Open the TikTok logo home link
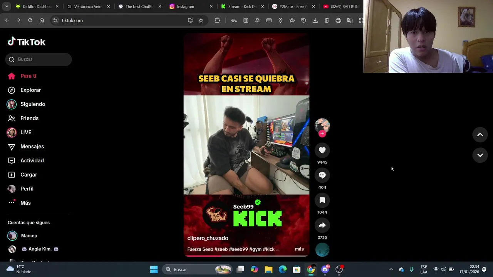 tap(27, 42)
